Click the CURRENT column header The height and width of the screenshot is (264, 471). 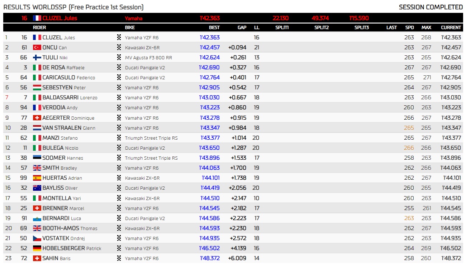451,28
